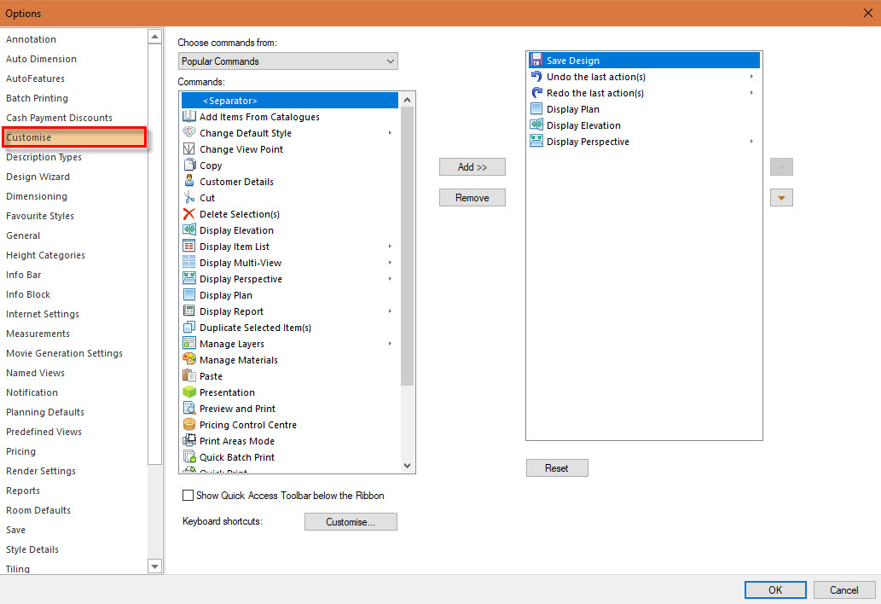This screenshot has height=604, width=881.
Task: Expand the Change Default Style submenu arrow
Action: tap(391, 132)
